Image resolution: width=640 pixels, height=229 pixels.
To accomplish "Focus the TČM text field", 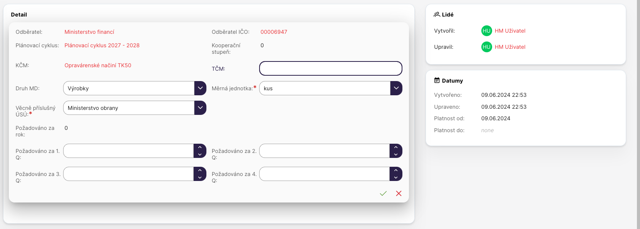I will tap(330, 68).
